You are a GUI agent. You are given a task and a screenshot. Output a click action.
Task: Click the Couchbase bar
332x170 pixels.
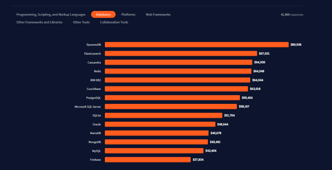[x=177, y=89]
